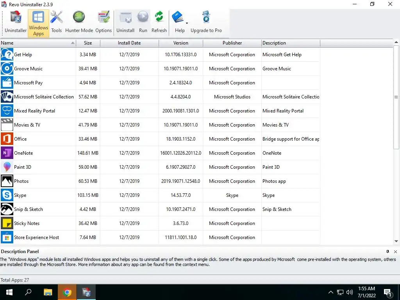Select the Groove Music icon
This screenshot has height=300, width=400.
(x=7, y=68)
